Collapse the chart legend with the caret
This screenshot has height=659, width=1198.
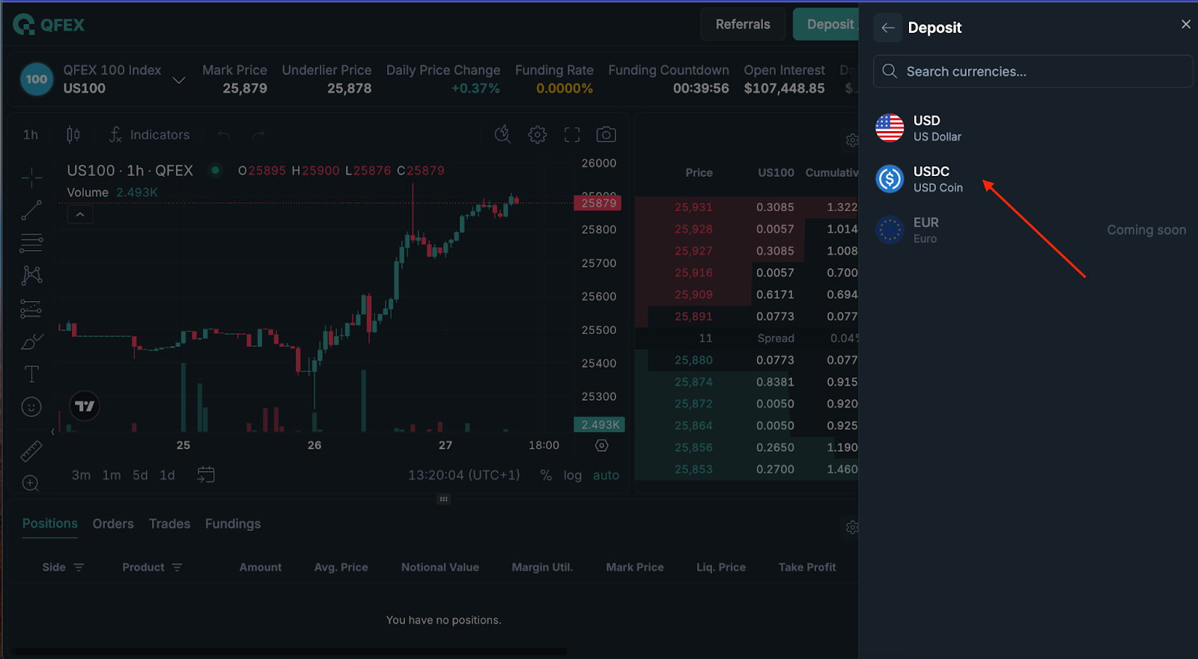point(80,215)
